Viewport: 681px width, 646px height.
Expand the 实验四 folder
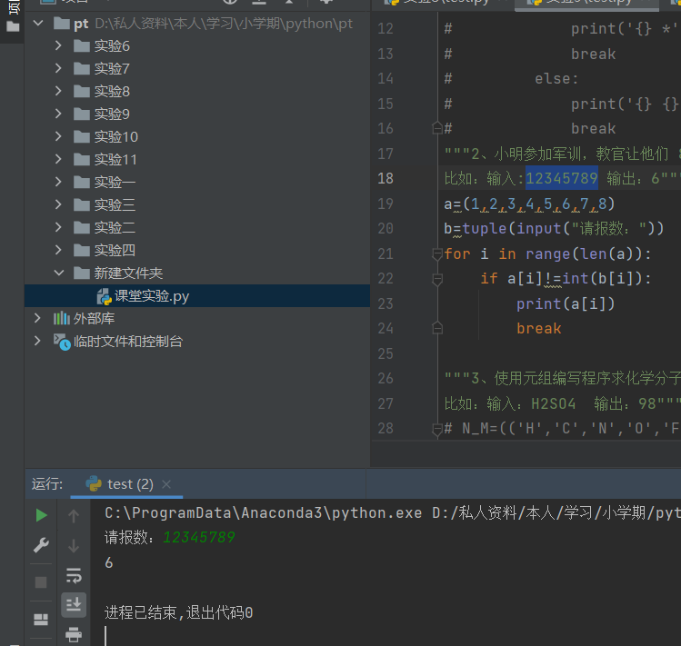pos(58,250)
